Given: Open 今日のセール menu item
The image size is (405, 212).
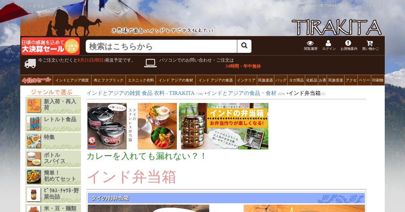Looking at the screenshot, I should point(36,80).
